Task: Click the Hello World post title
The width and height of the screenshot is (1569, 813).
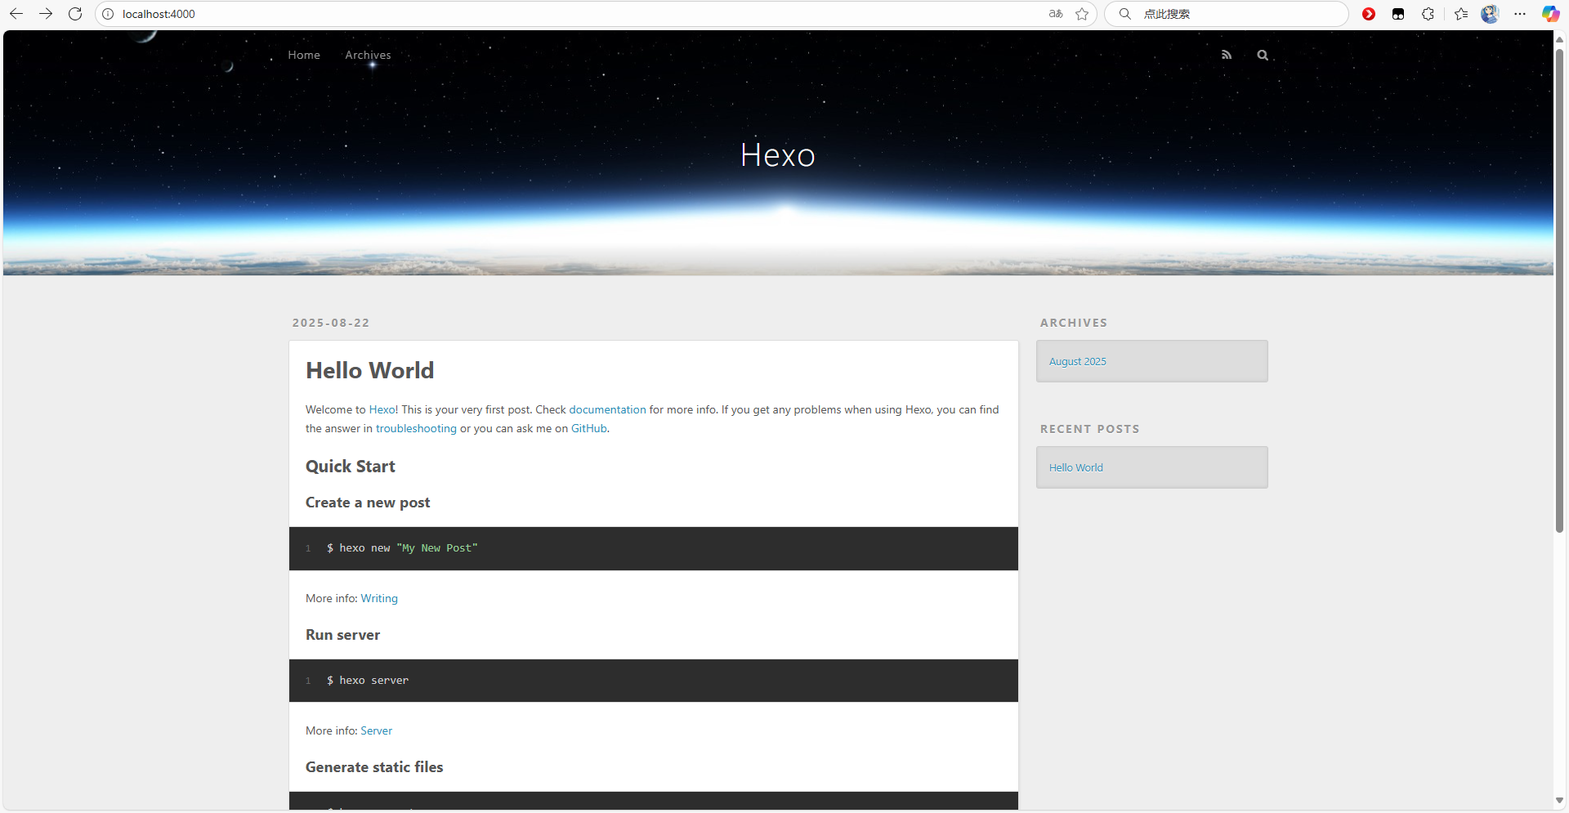Action: click(x=369, y=370)
